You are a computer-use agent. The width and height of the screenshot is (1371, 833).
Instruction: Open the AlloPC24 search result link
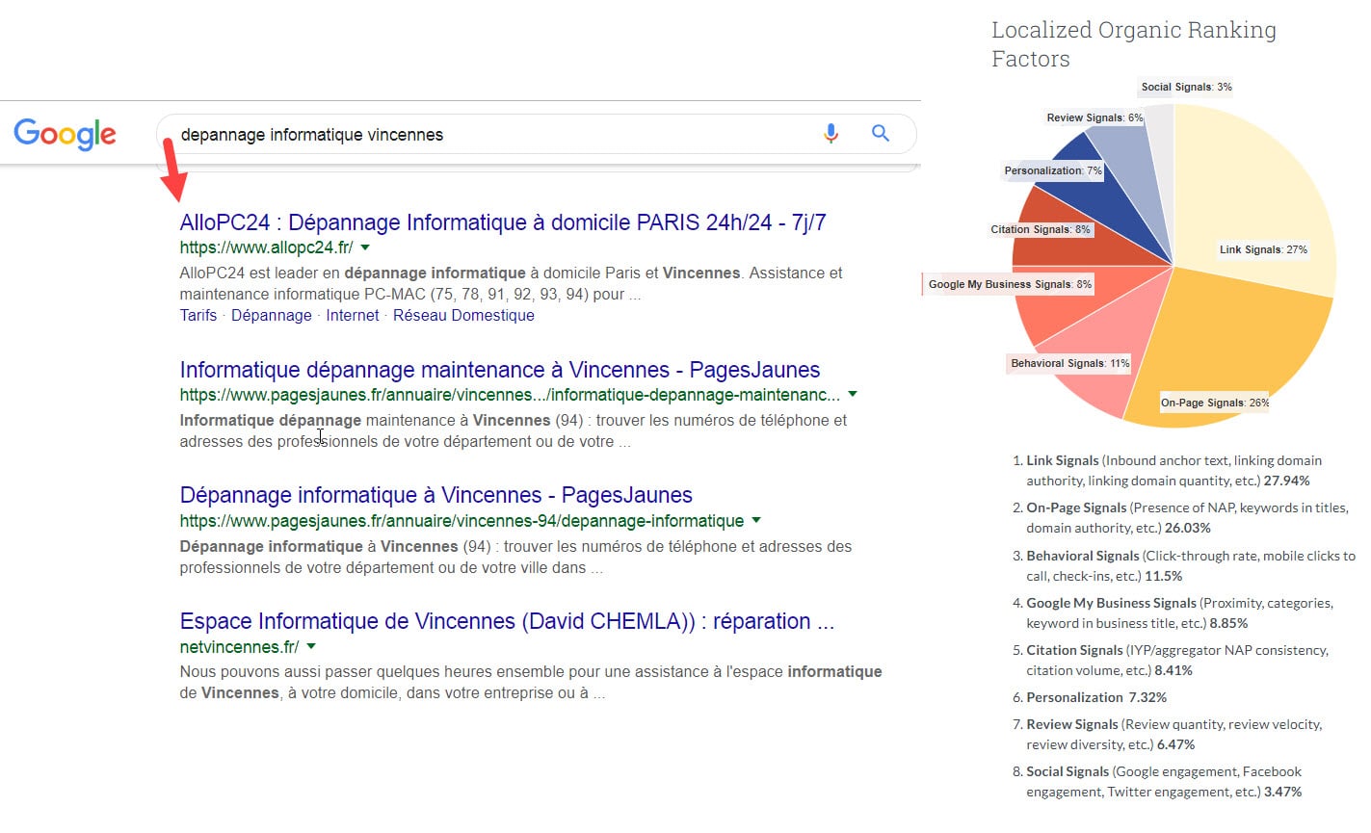(502, 221)
